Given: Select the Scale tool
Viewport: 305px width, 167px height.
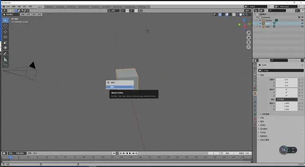Looking at the screenshot, I should pos(5,43).
